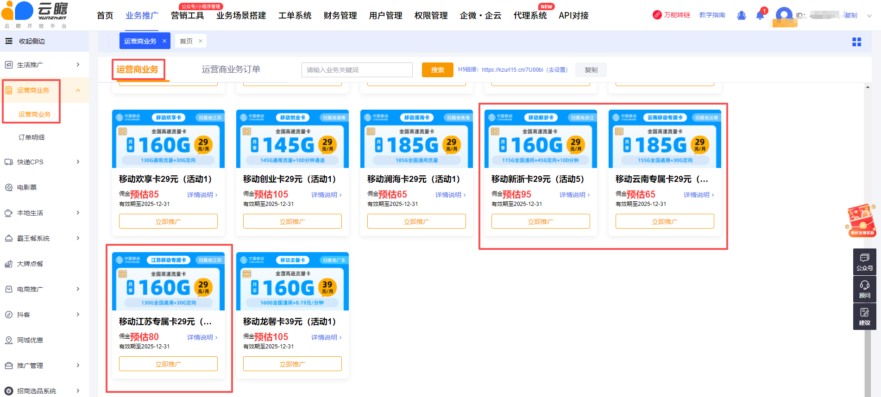Screen dimensions: 881x397
Task: Open the grid layout icon at top right
Action: pyautogui.click(x=856, y=42)
